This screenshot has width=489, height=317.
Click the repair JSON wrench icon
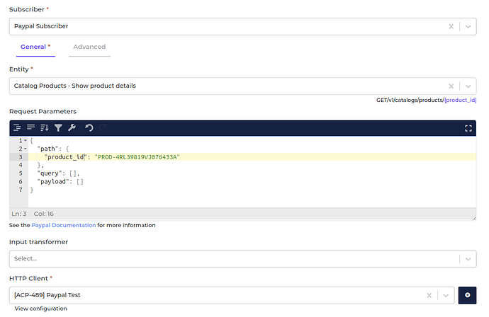(72, 127)
